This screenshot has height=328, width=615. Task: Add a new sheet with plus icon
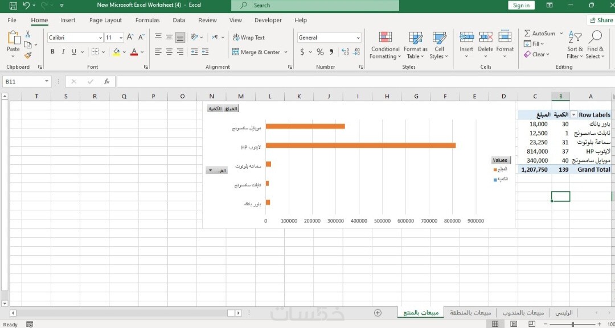click(x=378, y=313)
